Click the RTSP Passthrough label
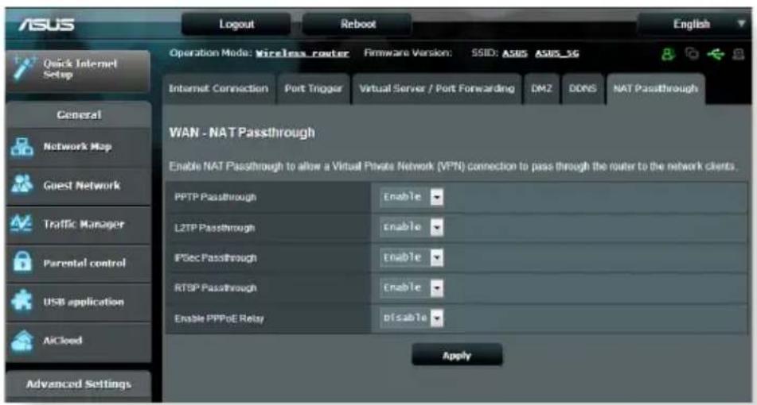The width and height of the screenshot is (757, 405). tap(216, 288)
